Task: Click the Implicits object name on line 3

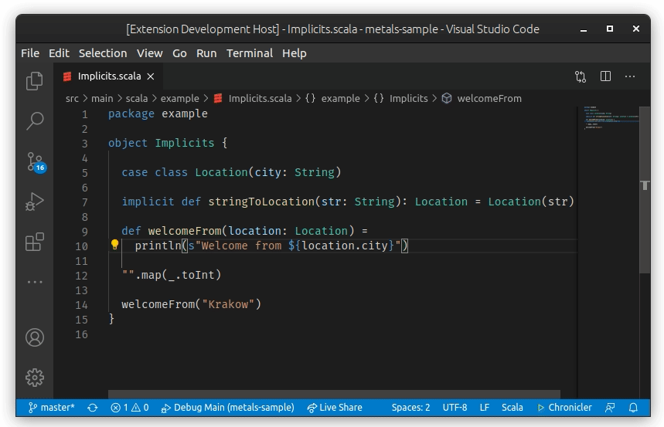Action: click(x=184, y=143)
